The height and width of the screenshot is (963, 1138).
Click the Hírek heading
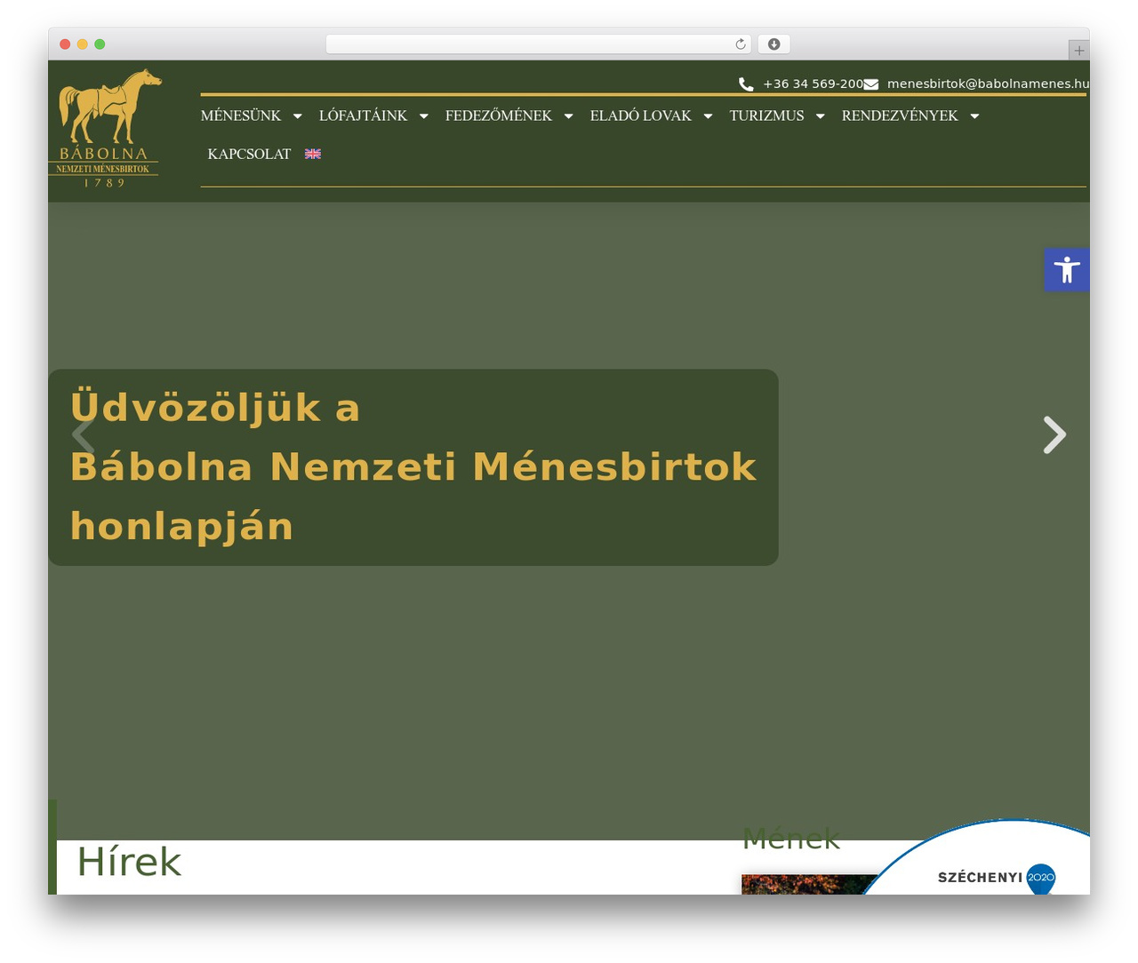129,862
